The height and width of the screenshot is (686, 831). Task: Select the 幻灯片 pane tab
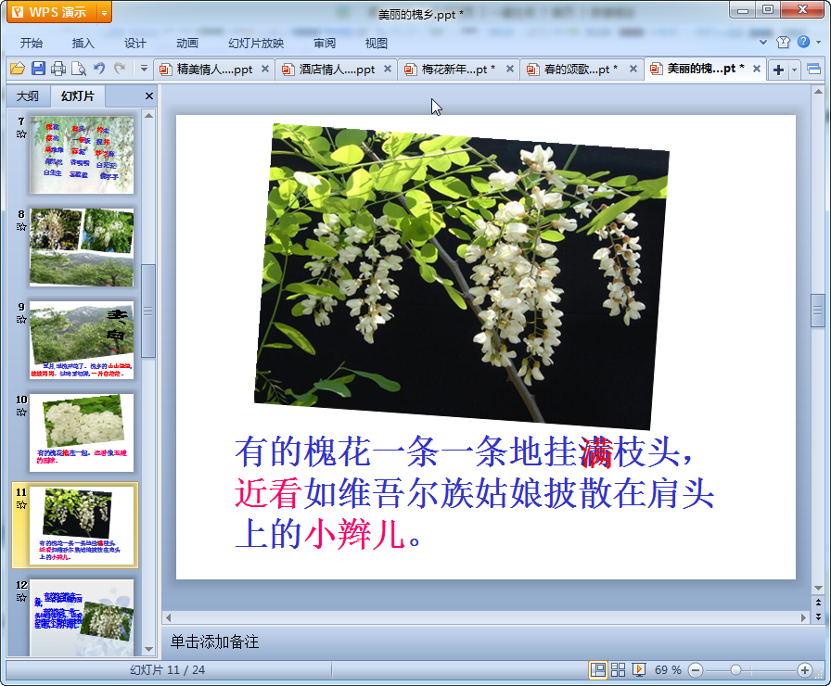coord(77,95)
